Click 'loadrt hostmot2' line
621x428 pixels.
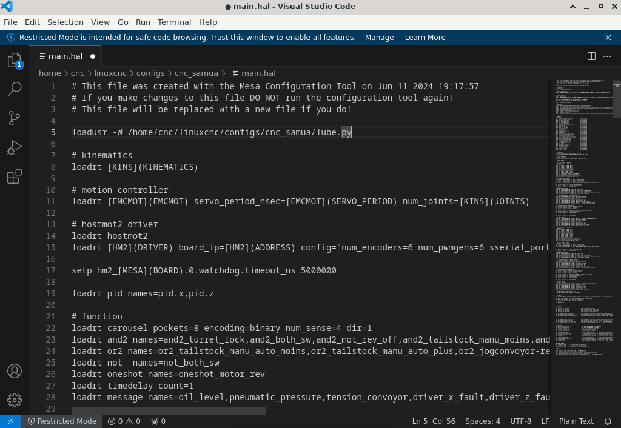pos(110,236)
